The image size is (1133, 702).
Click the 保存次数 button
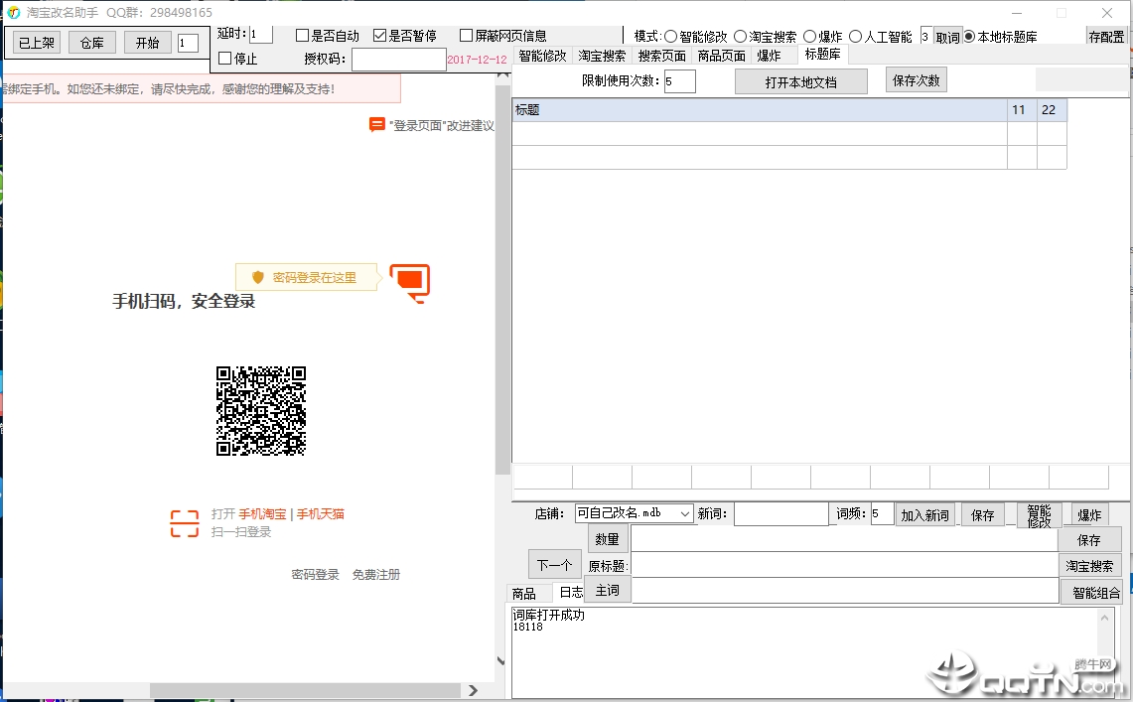(916, 80)
